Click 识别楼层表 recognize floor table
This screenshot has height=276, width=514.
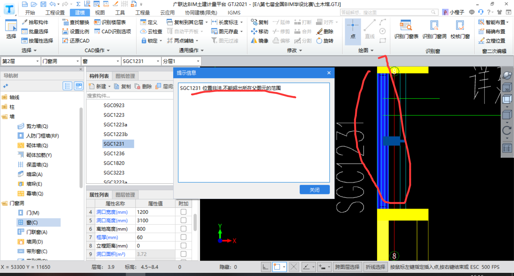[x=110, y=22]
